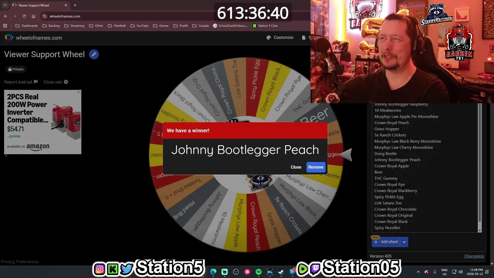This screenshot has height=278, width=494.
Task: Click the Report bad ad flag
Action: (36, 82)
